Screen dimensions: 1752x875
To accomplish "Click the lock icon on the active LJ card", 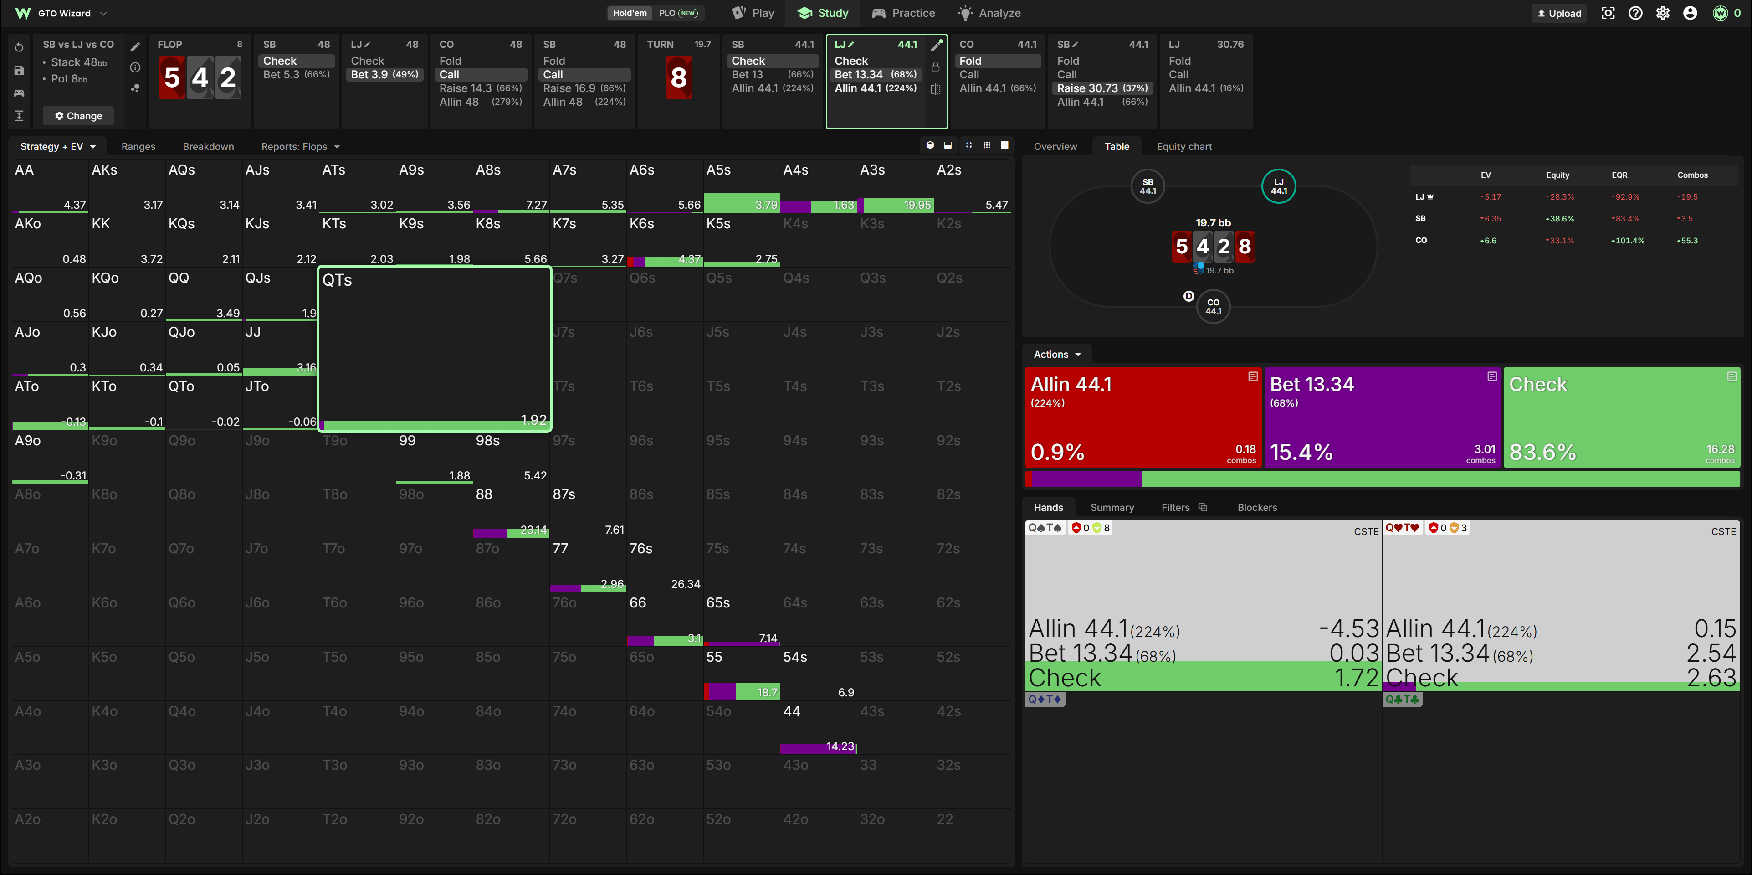I will coord(936,67).
